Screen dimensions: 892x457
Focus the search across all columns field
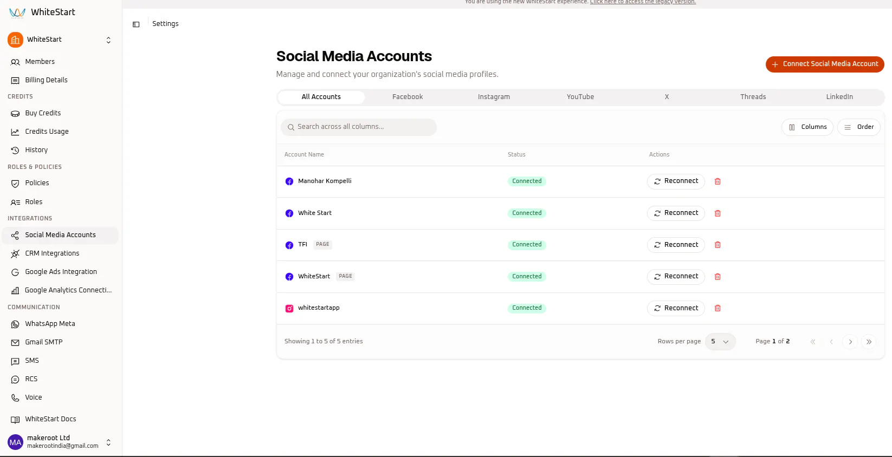coord(359,127)
